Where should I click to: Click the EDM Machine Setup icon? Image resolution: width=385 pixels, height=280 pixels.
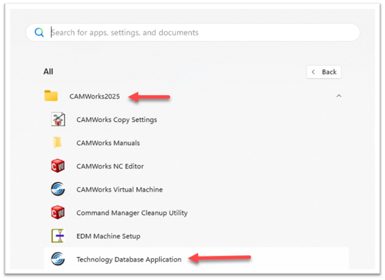(x=58, y=235)
